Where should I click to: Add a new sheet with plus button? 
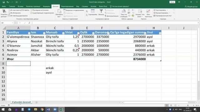coord(37,102)
